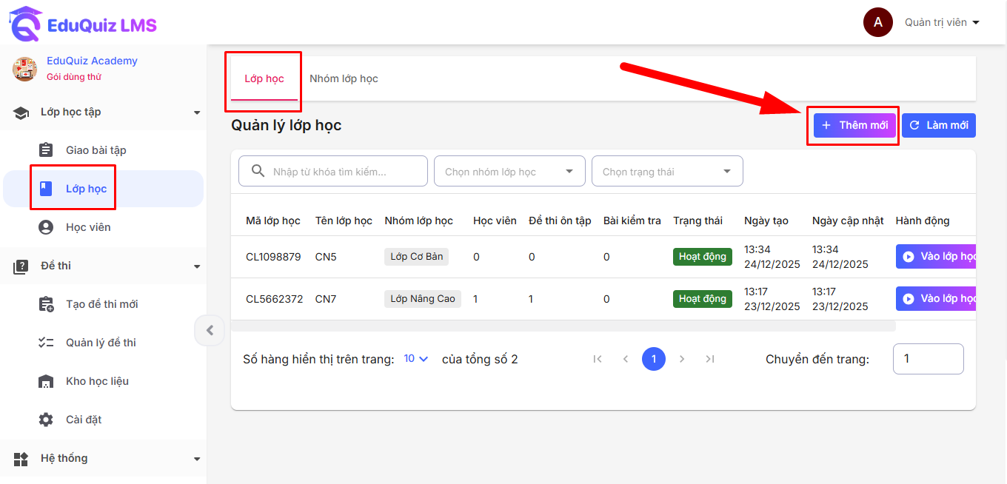Open the Chọn trạng thái dropdown
The width and height of the screenshot is (1007, 484).
click(667, 171)
